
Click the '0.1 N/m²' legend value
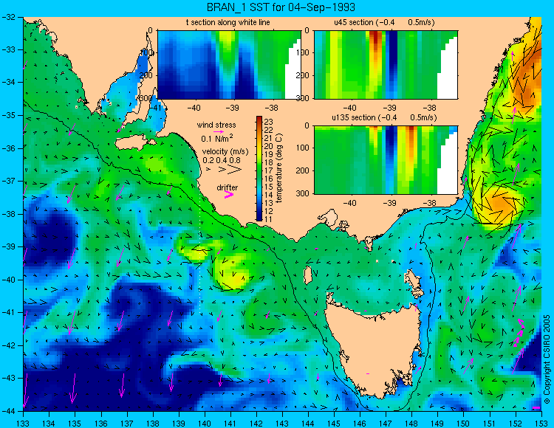(x=217, y=138)
